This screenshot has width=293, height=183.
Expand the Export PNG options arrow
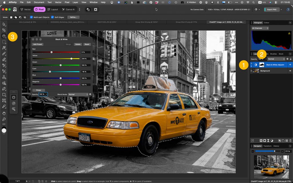point(281,9)
